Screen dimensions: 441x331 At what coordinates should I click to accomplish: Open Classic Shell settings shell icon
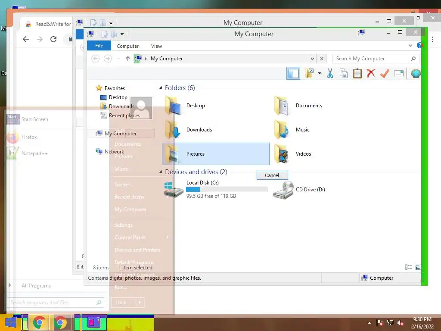416,73
